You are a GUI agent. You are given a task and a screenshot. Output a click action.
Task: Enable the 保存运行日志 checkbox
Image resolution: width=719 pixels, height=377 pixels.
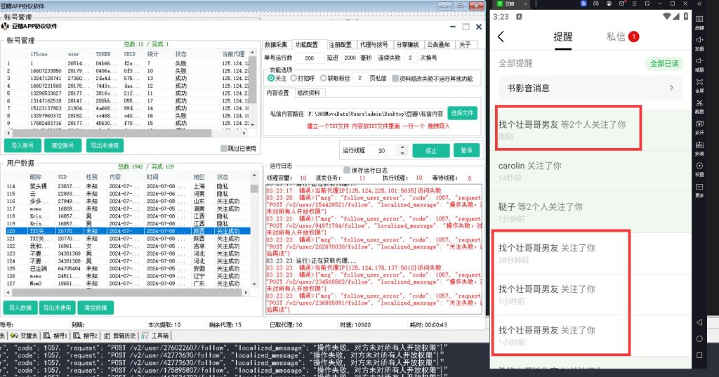pyautogui.click(x=347, y=170)
